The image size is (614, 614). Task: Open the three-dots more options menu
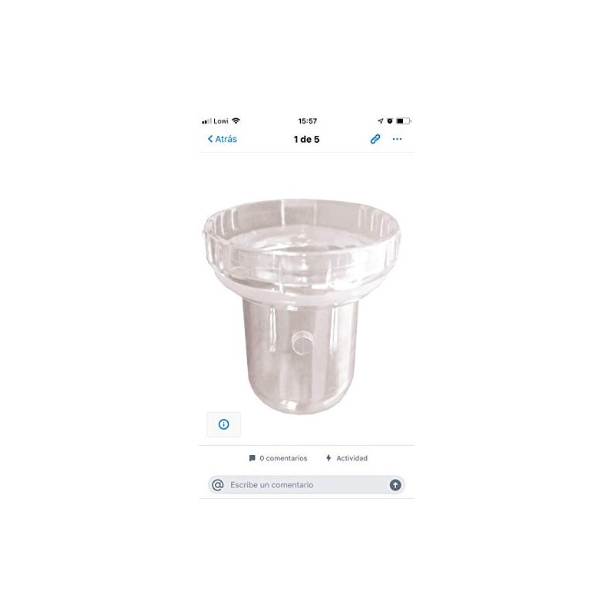click(x=397, y=139)
